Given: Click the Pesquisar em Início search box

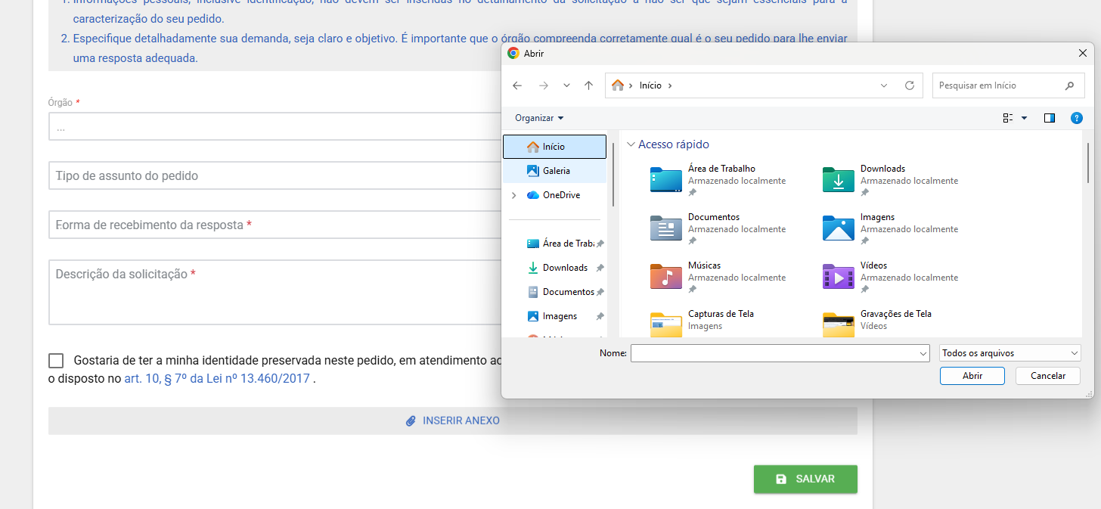Looking at the screenshot, I should [998, 85].
